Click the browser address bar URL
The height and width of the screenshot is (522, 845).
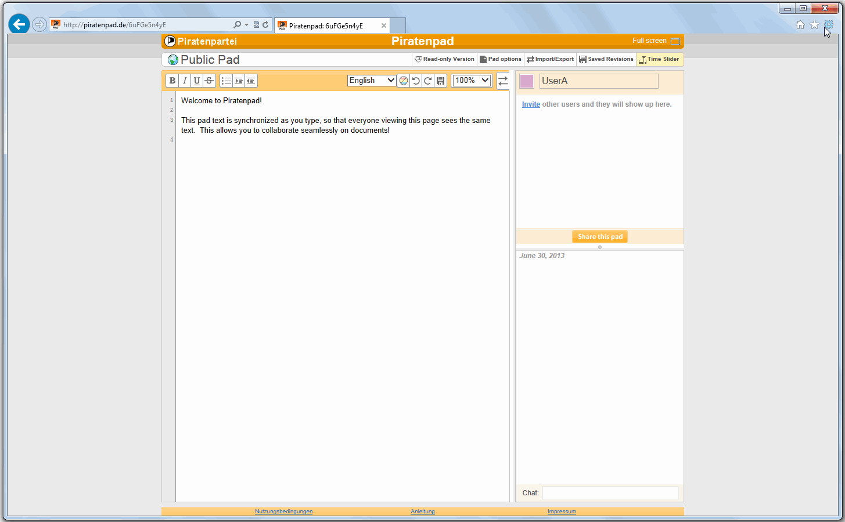(x=114, y=25)
